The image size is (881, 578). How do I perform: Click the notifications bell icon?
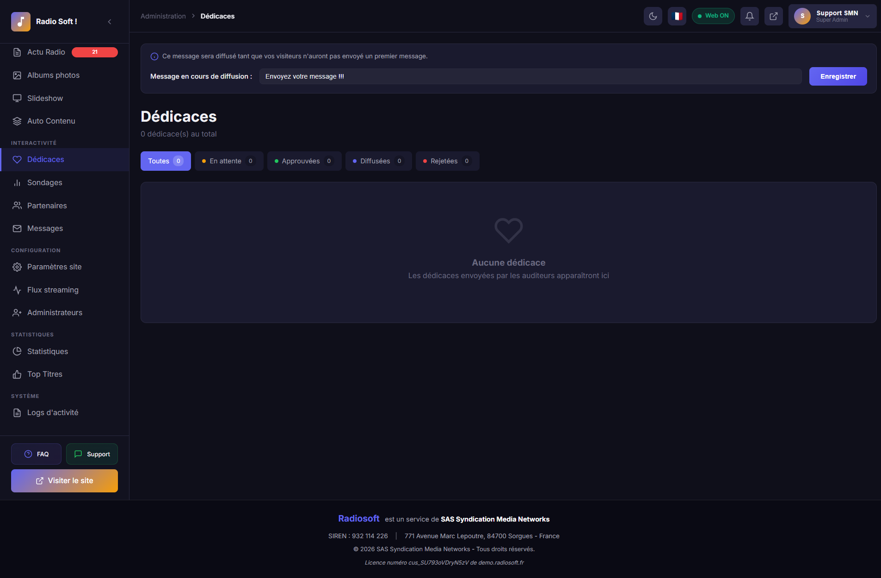tap(750, 16)
